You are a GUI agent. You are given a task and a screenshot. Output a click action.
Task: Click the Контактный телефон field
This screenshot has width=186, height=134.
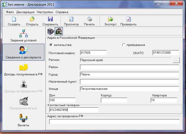(74, 110)
